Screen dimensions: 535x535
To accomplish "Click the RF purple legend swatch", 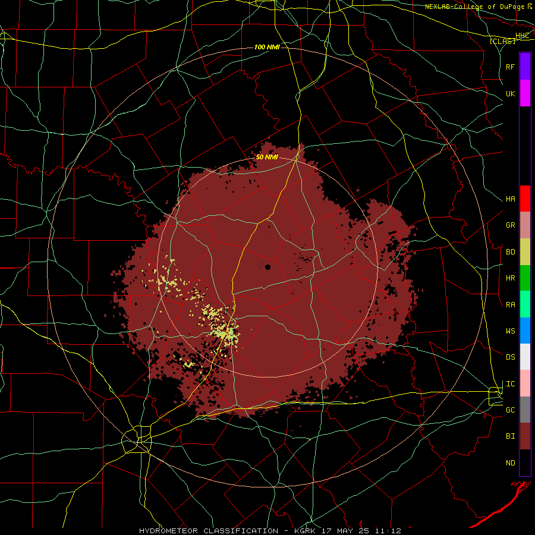I will 525,67.
